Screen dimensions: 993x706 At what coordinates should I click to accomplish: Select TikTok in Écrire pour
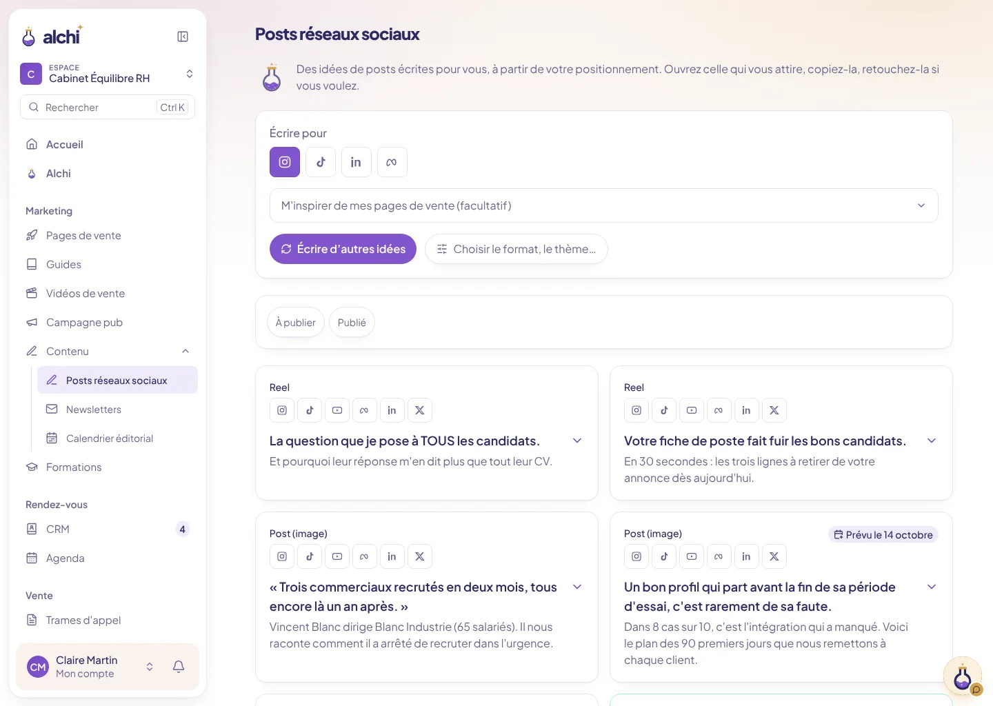[321, 162]
